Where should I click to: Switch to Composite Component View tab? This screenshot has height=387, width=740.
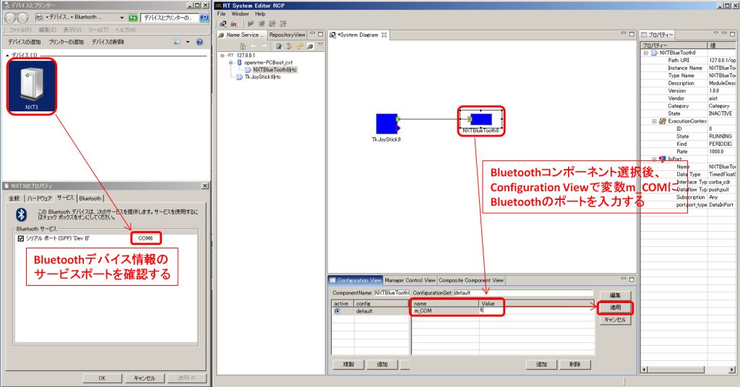click(471, 280)
